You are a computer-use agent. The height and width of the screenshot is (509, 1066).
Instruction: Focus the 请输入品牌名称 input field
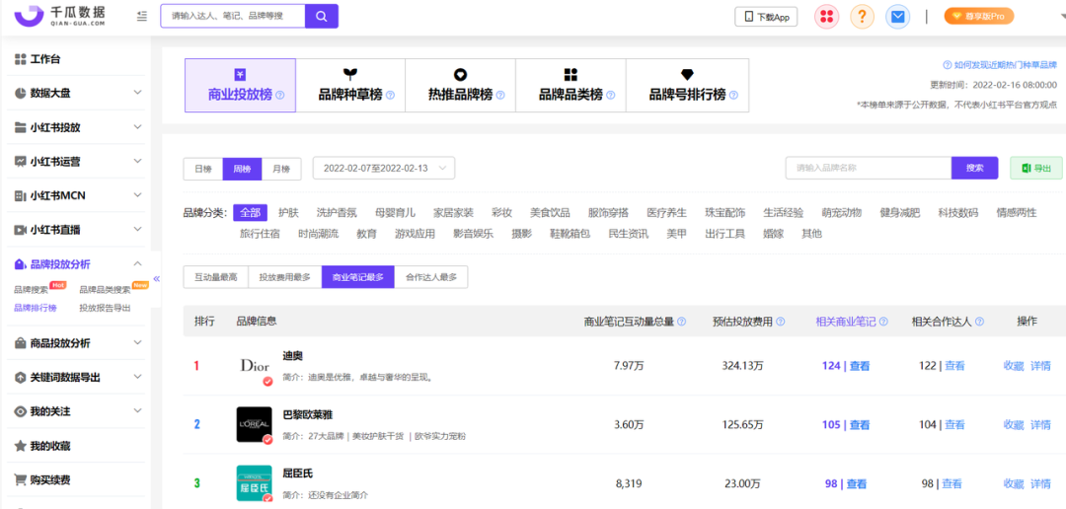coord(869,168)
